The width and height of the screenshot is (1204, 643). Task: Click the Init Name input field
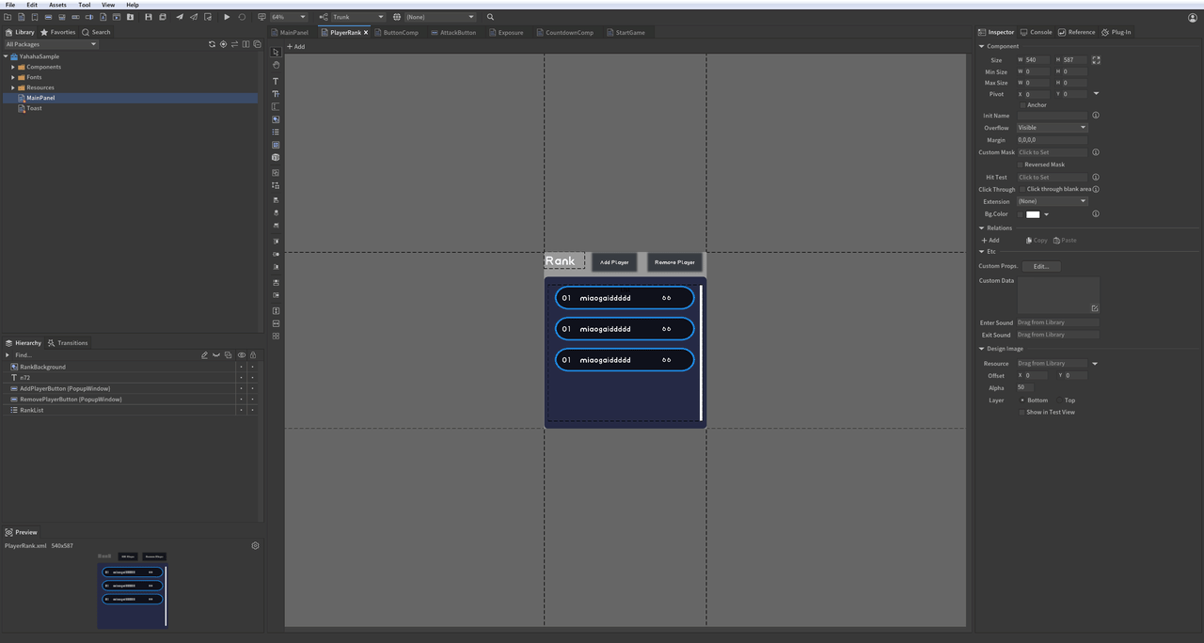point(1052,116)
